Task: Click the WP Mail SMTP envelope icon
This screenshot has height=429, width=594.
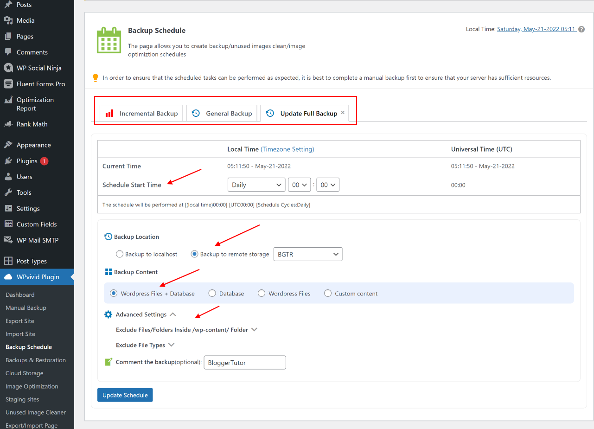Action: click(x=8, y=240)
